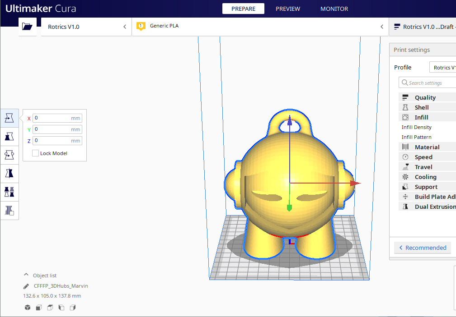Click the print profile icon beside Rotrics V1.0 Draft

coord(397,27)
